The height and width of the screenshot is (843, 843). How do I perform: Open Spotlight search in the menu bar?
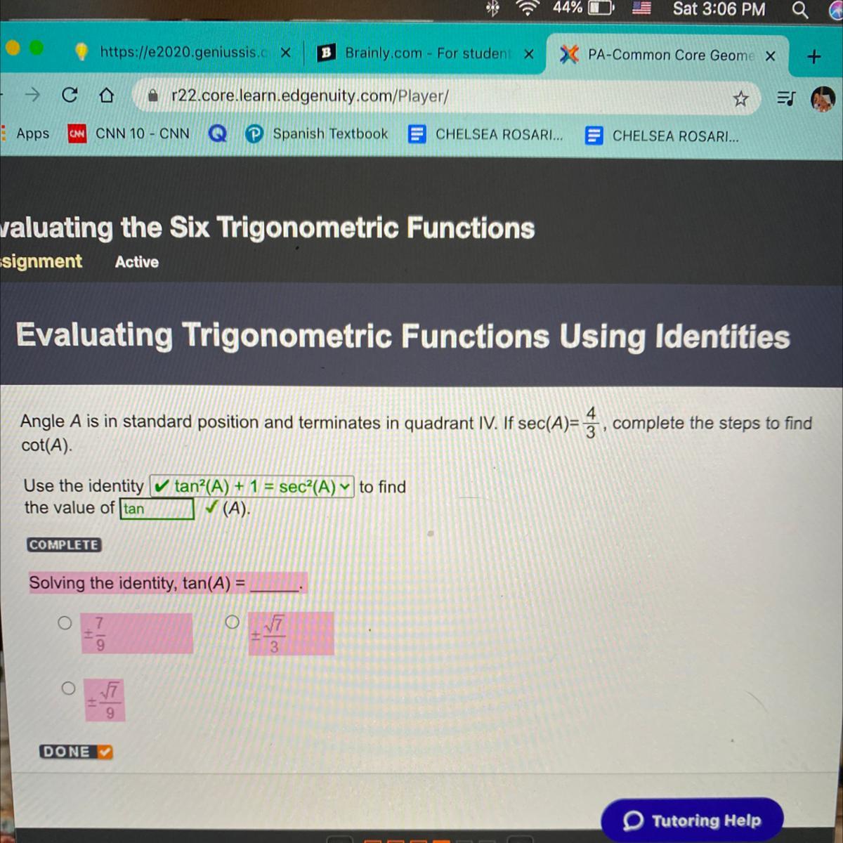pos(800,9)
